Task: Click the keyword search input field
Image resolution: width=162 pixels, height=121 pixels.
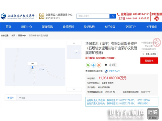Action: [93, 16]
